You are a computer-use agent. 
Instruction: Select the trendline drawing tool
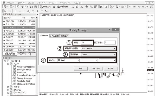click(x=24, y=11)
